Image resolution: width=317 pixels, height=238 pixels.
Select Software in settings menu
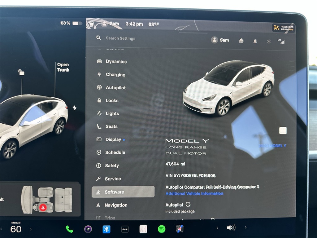(x=123, y=192)
